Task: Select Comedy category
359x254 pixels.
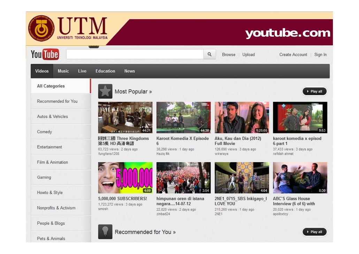Action: click(61, 132)
